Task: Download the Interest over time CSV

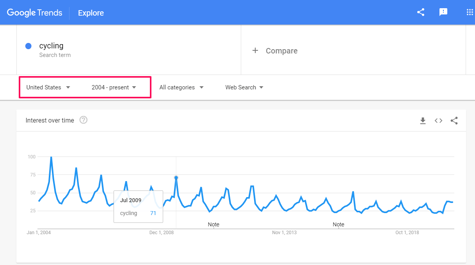Action: [423, 121]
